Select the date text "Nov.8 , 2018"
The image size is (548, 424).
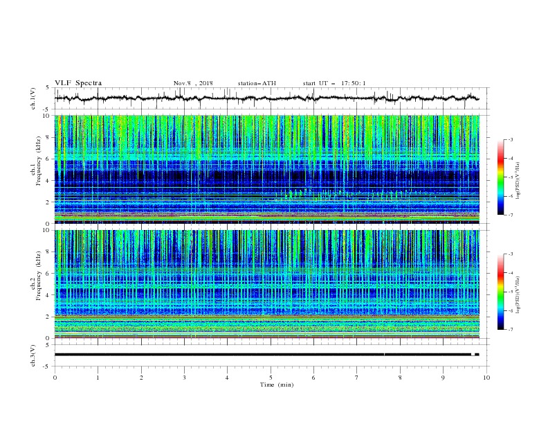coord(193,83)
